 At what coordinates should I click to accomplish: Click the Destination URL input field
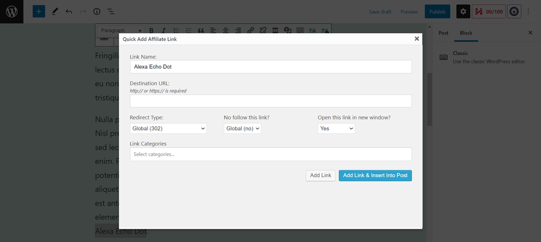coord(270,101)
